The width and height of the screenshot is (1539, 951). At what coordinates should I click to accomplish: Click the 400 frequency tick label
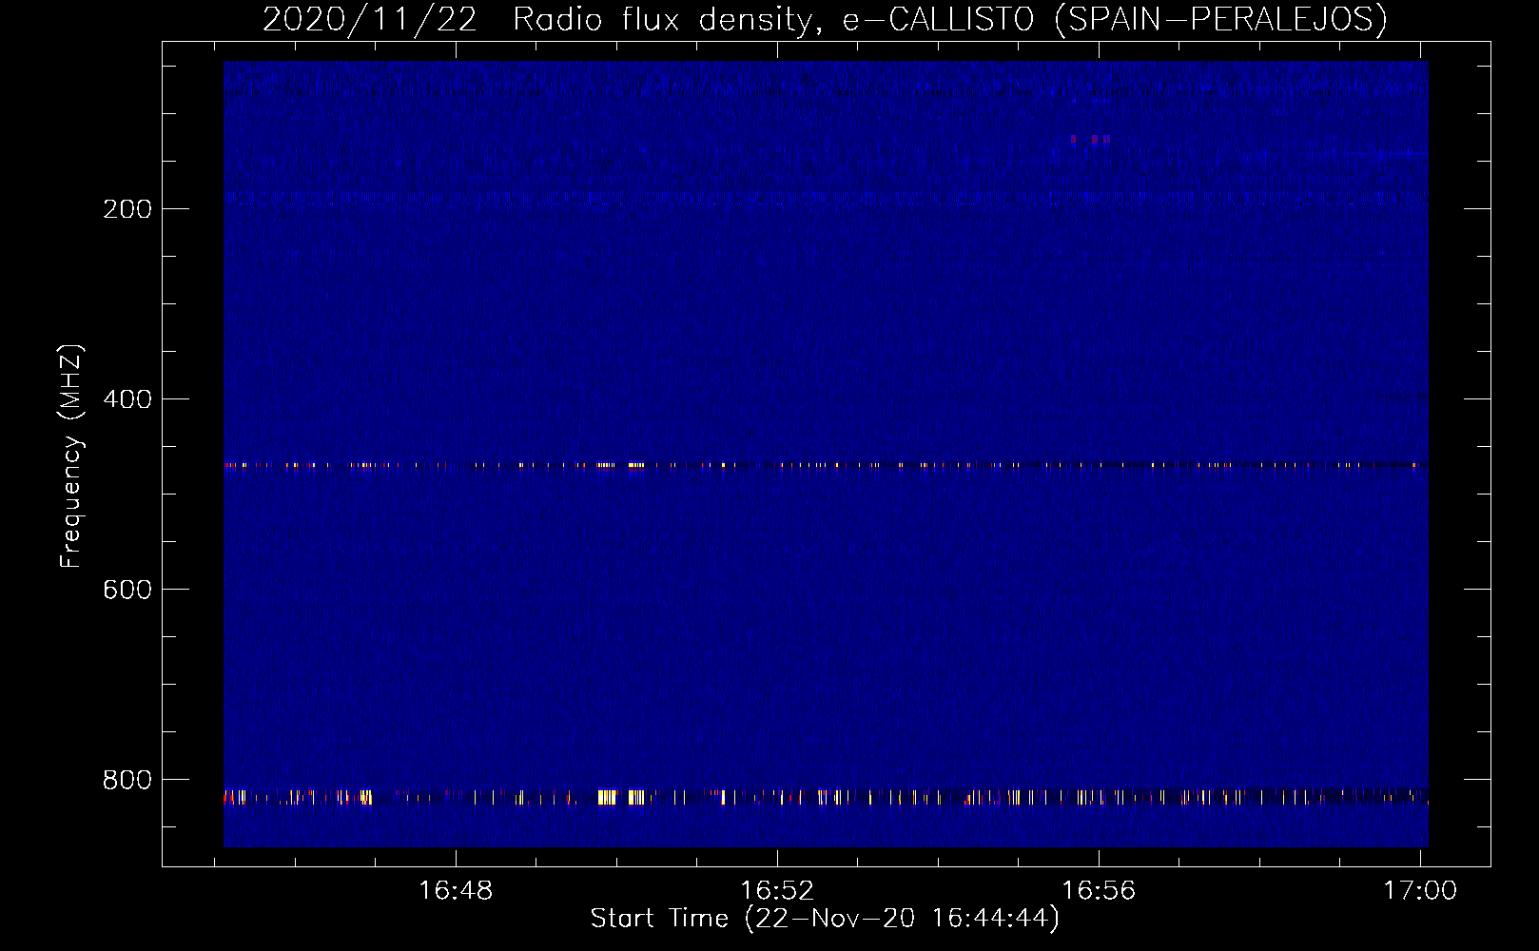pos(127,399)
